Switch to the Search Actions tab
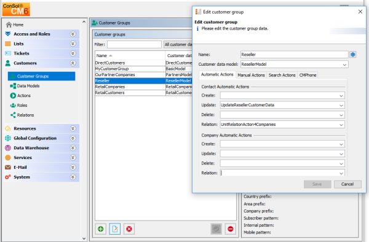This screenshot has height=242, width=369. [x=282, y=75]
